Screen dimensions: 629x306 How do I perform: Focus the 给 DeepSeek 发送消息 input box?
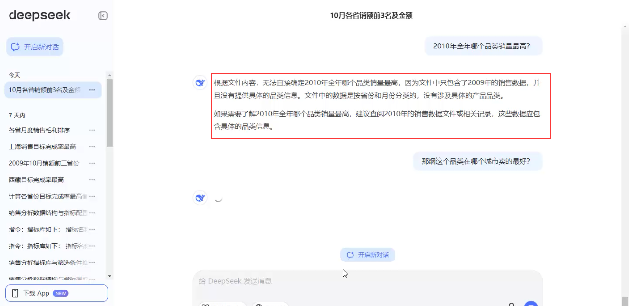tap(368, 281)
